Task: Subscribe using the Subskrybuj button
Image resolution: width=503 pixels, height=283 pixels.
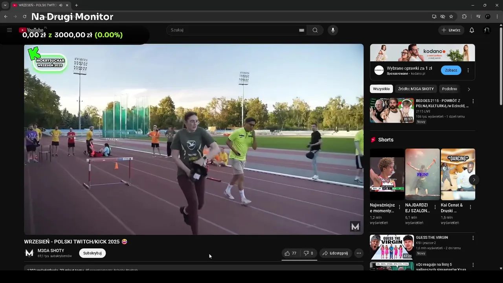Action: point(92,253)
